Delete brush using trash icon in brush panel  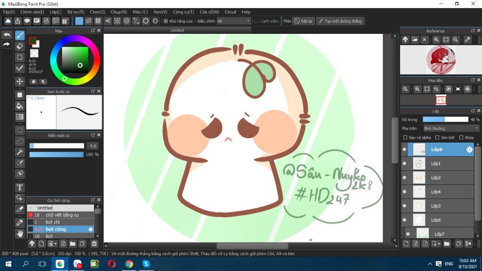coord(94,244)
